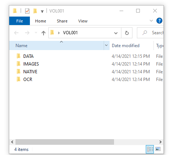The height and width of the screenshot is (155, 169).
Task: Expand the ribbon using the chevron
Action: pyautogui.click(x=151, y=21)
